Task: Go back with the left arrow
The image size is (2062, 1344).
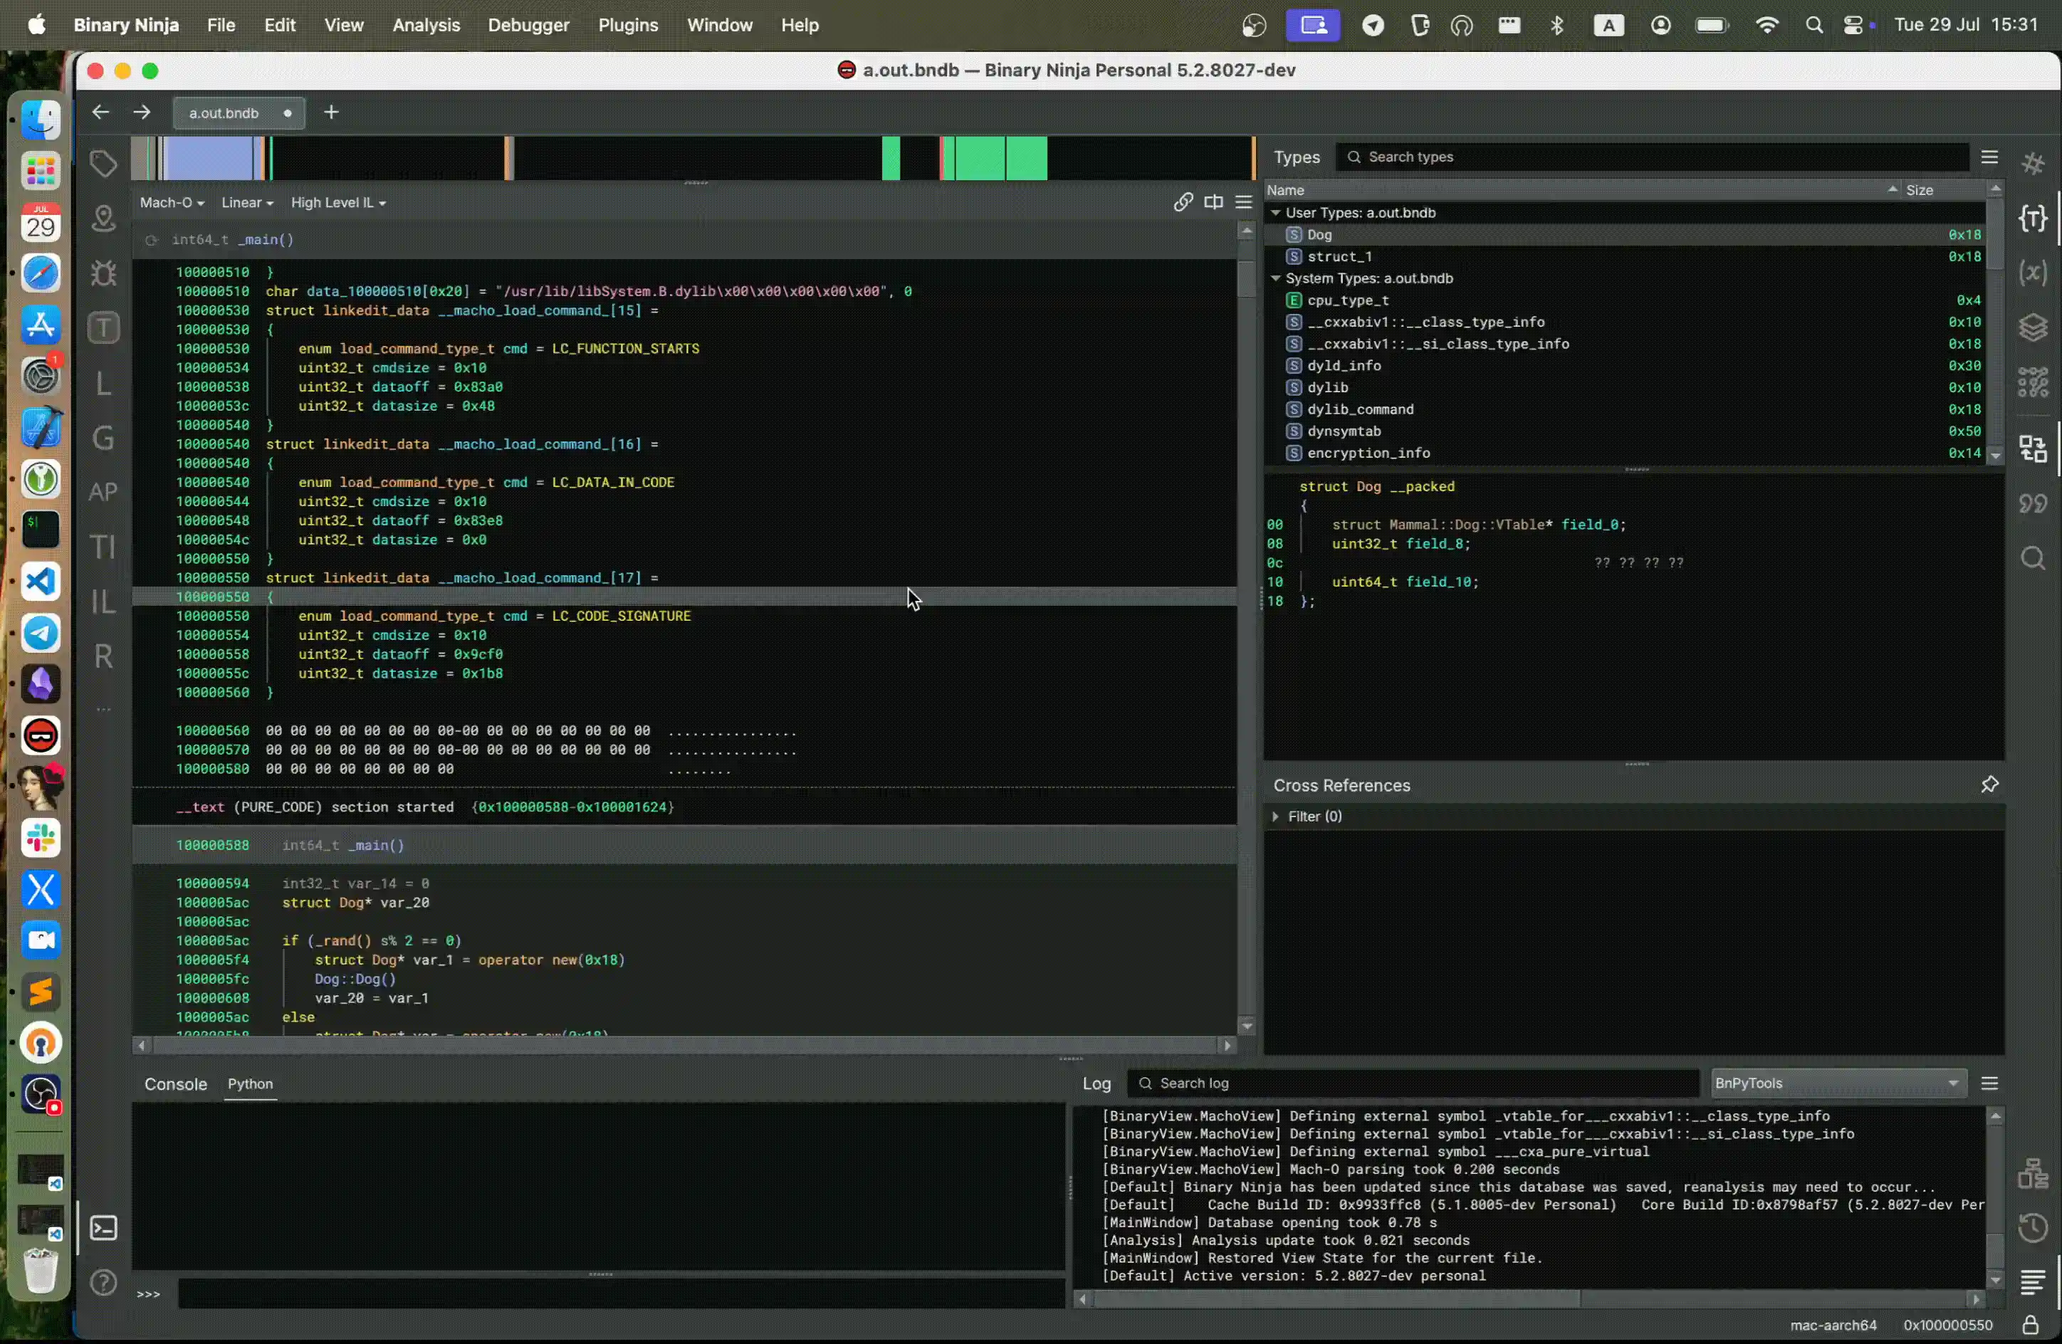Action: coord(100,112)
